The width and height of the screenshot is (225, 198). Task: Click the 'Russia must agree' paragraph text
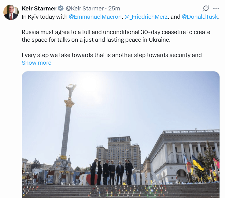point(116,36)
